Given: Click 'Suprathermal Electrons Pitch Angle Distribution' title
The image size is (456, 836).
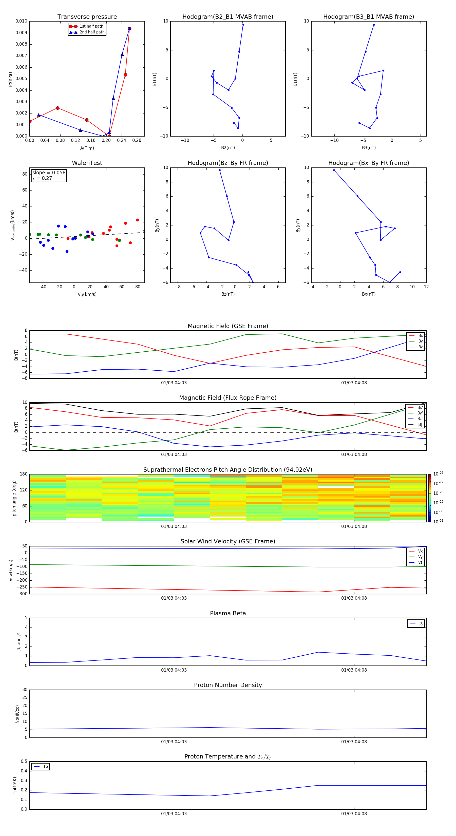Looking at the screenshot, I should click(x=228, y=470).
